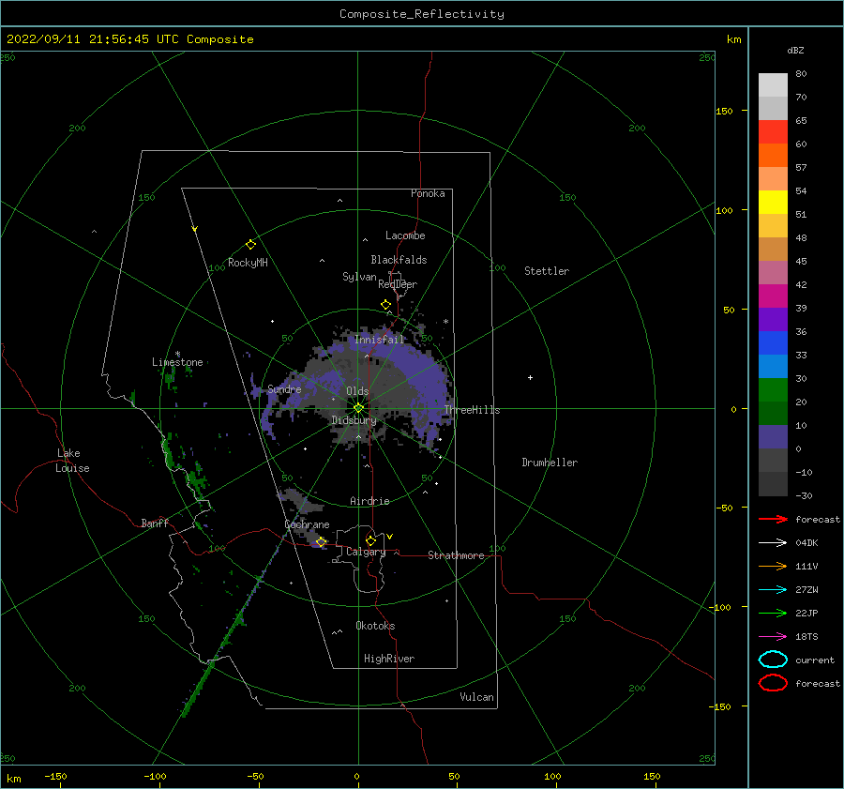This screenshot has width=844, height=789.
Task: Click the red forecast ellipse icon
Action: click(773, 683)
